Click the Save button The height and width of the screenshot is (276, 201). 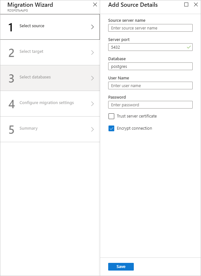click(121, 267)
